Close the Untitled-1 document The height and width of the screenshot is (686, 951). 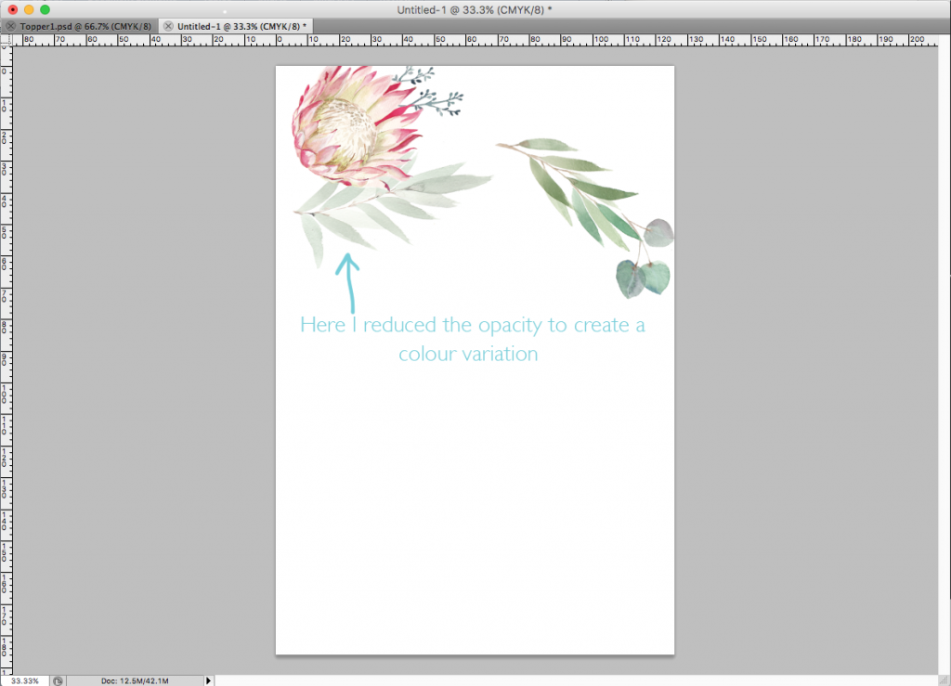click(x=167, y=26)
